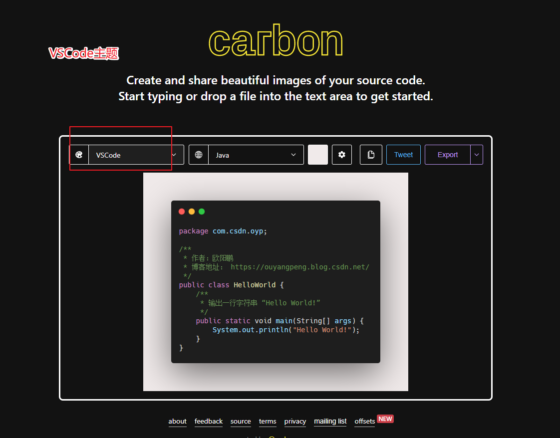Click the Export button
Screen dimensions: 560x438
coord(448,155)
